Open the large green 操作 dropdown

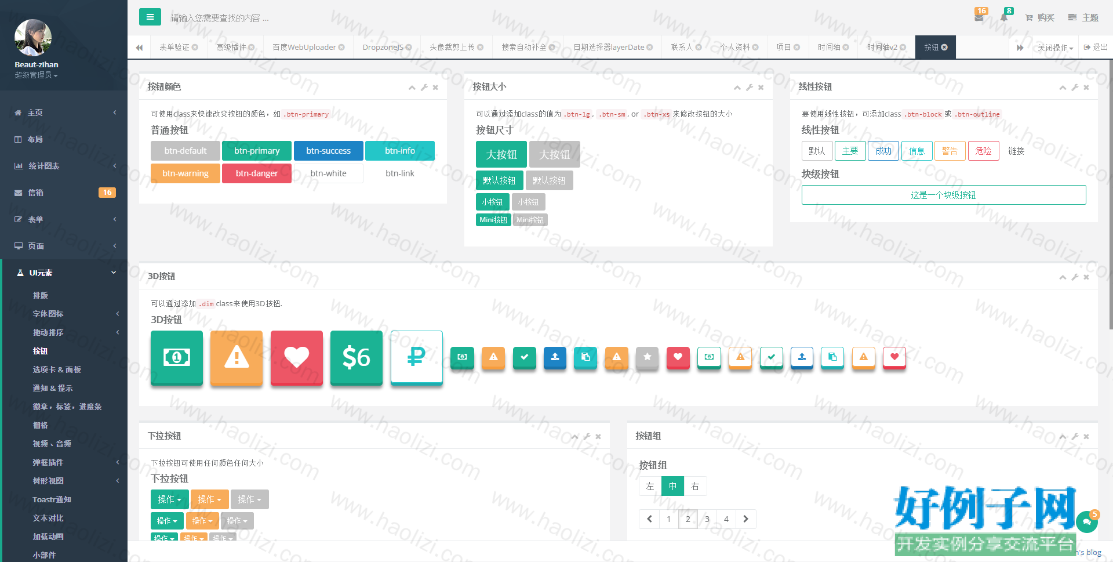169,499
